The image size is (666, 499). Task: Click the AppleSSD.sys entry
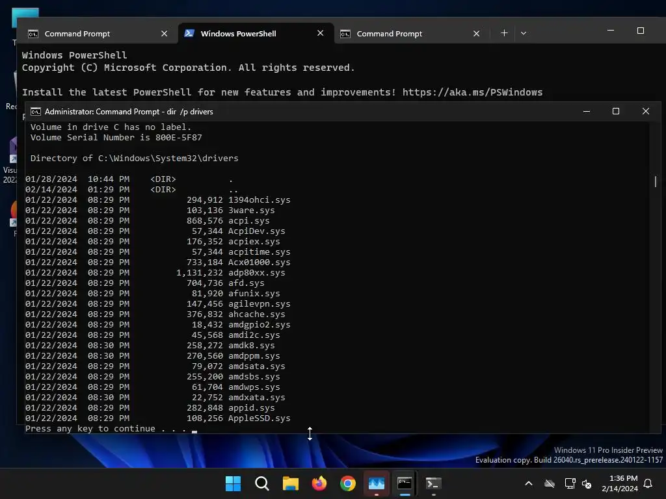coord(259,418)
